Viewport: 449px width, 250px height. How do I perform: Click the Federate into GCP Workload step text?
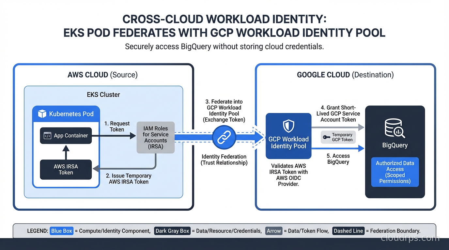point(224,111)
